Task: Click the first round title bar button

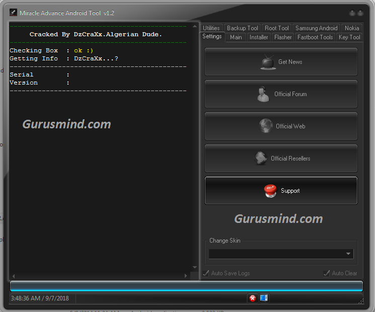Action: tap(352, 13)
